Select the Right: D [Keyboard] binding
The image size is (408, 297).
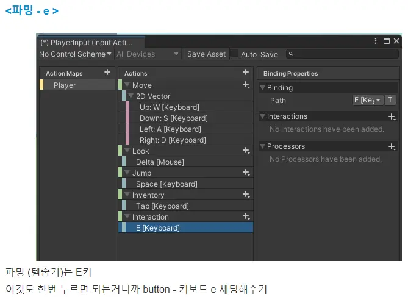point(186,140)
